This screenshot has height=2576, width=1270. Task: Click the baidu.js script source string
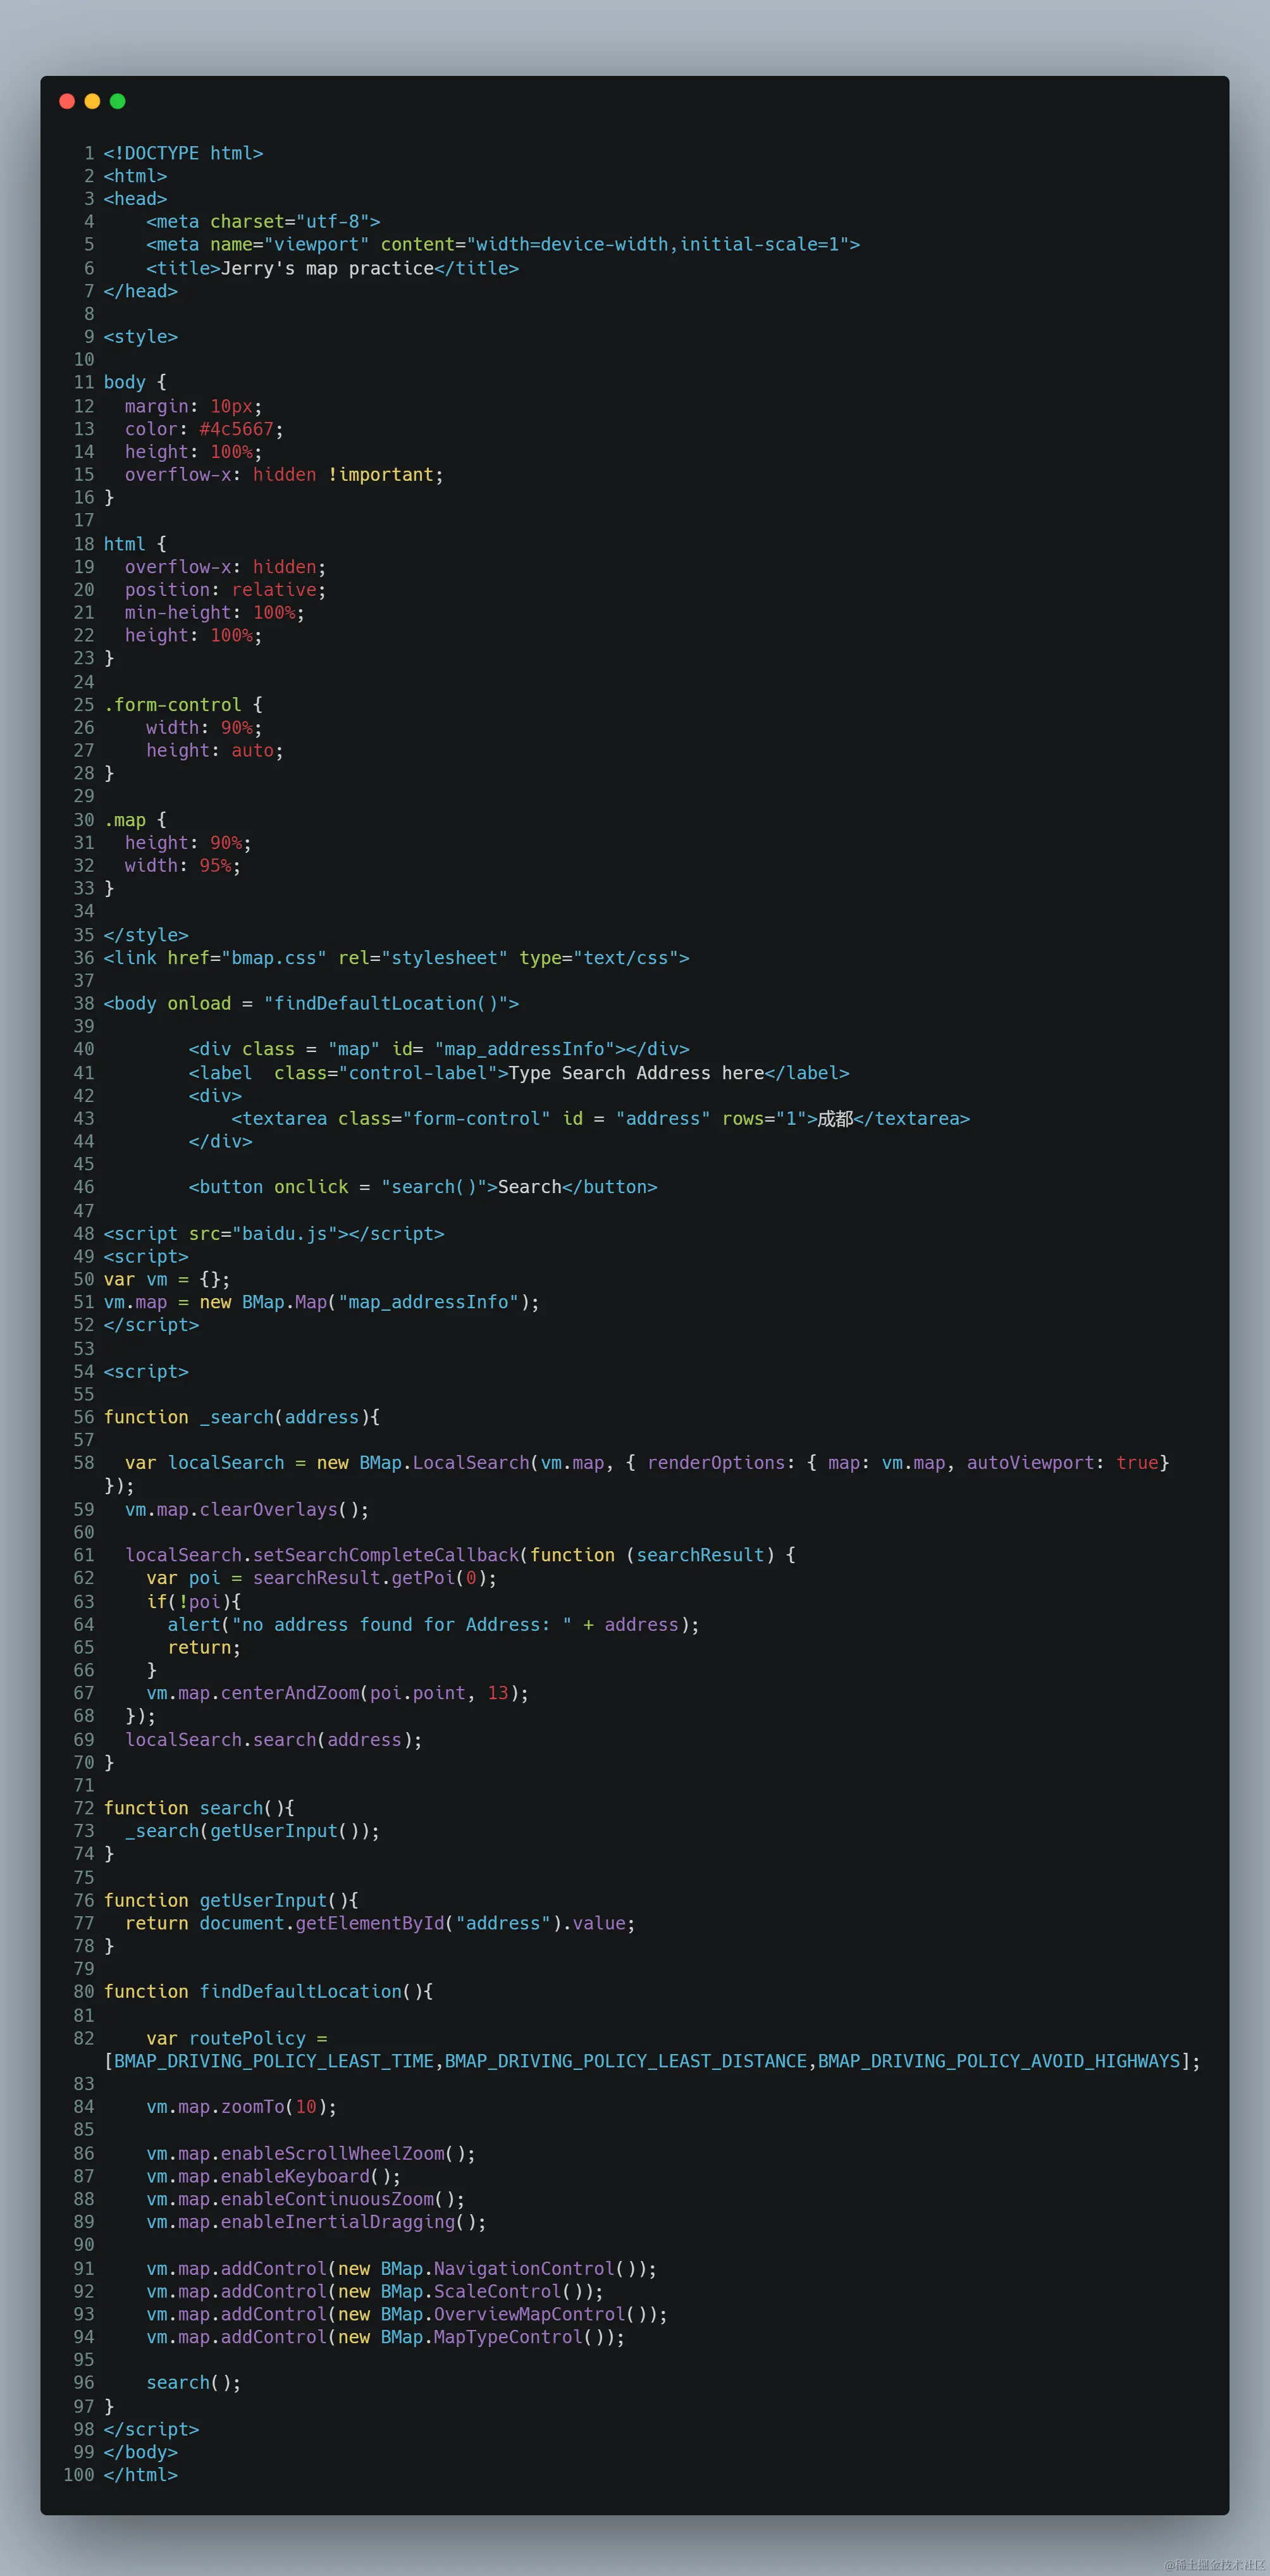(284, 1234)
